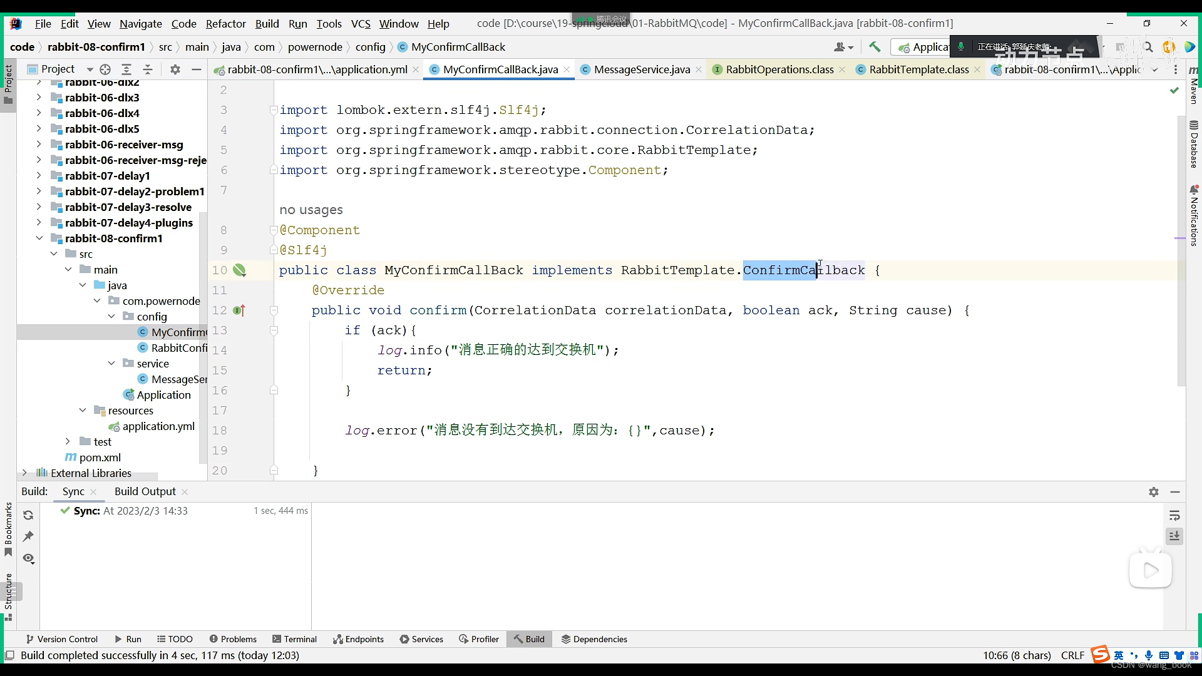This screenshot has width=1202, height=676.
Task: Expand the rabbit-07-delay1 module
Action: coord(39,176)
